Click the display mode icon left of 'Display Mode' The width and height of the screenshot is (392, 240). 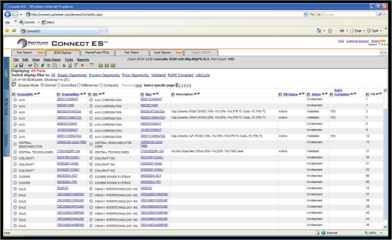pyautogui.click(x=14, y=84)
